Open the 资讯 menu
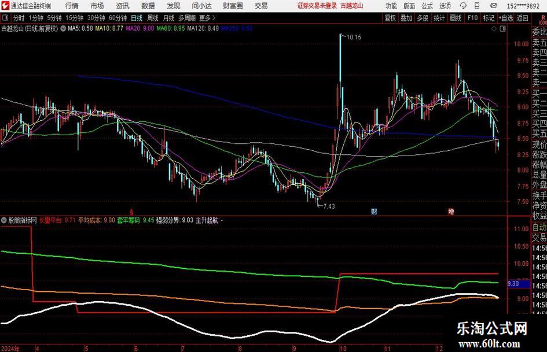Viewport: 547px width, 352px height. click(123, 6)
